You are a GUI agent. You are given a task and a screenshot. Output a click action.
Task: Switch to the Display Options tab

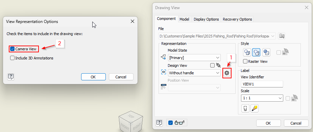206,19
